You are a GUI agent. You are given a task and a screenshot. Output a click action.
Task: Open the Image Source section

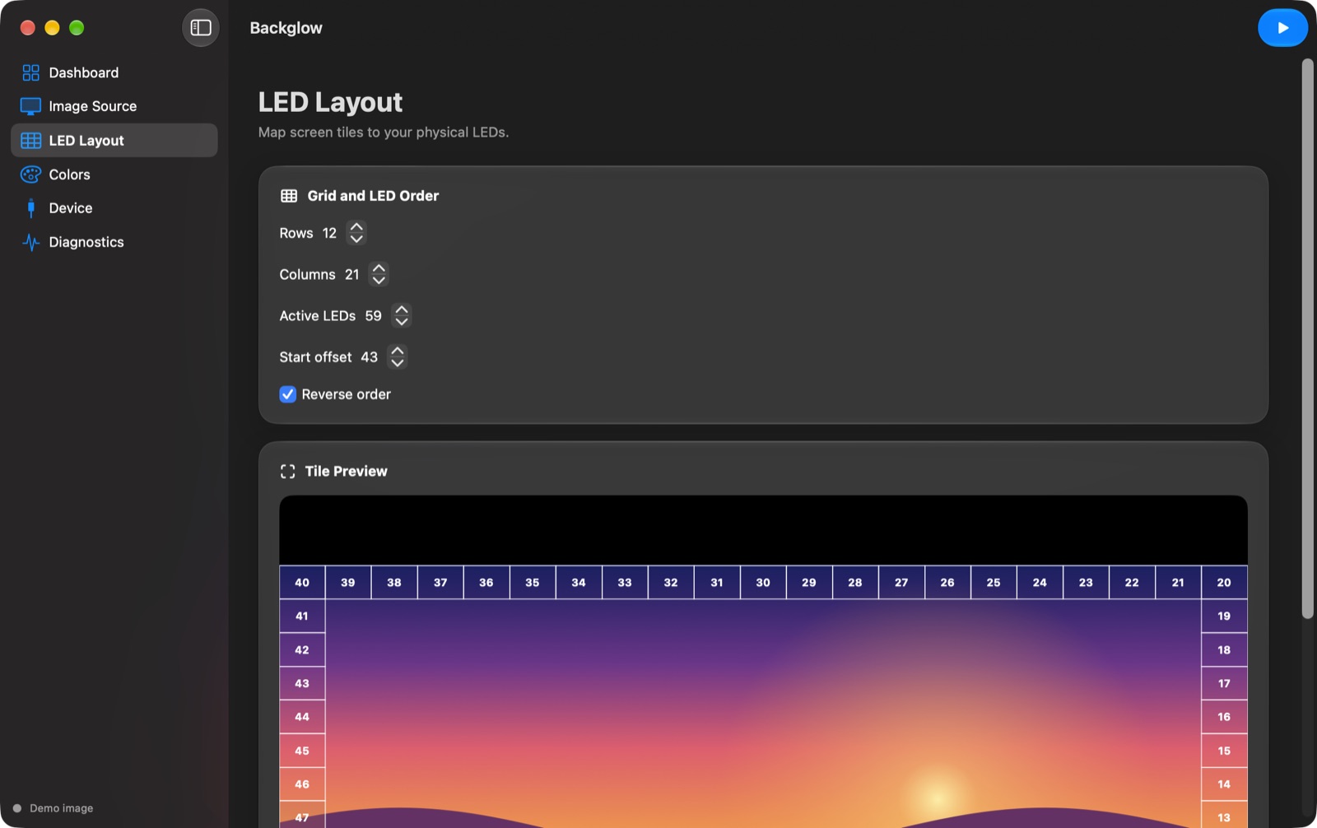114,106
